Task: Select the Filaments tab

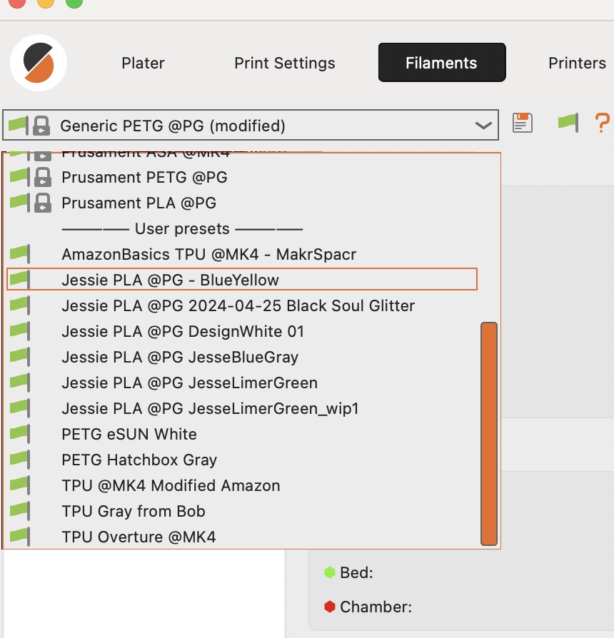Action: [442, 62]
